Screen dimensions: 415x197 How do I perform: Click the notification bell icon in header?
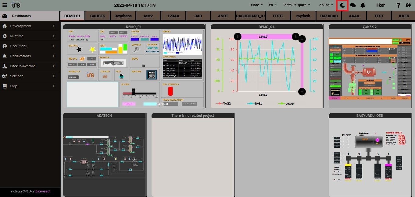pos(363,5)
